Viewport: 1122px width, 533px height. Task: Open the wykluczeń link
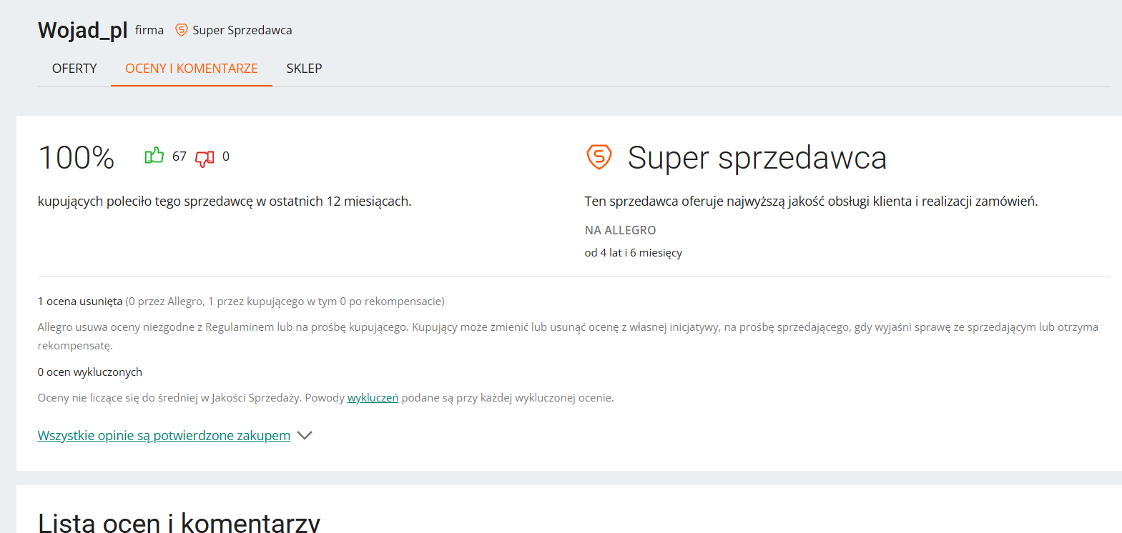click(x=373, y=398)
